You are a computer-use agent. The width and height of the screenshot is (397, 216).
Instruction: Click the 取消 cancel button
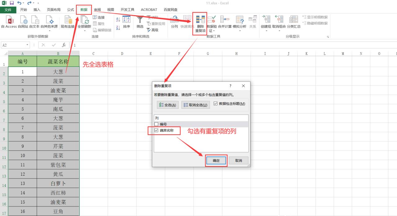tap(239, 160)
